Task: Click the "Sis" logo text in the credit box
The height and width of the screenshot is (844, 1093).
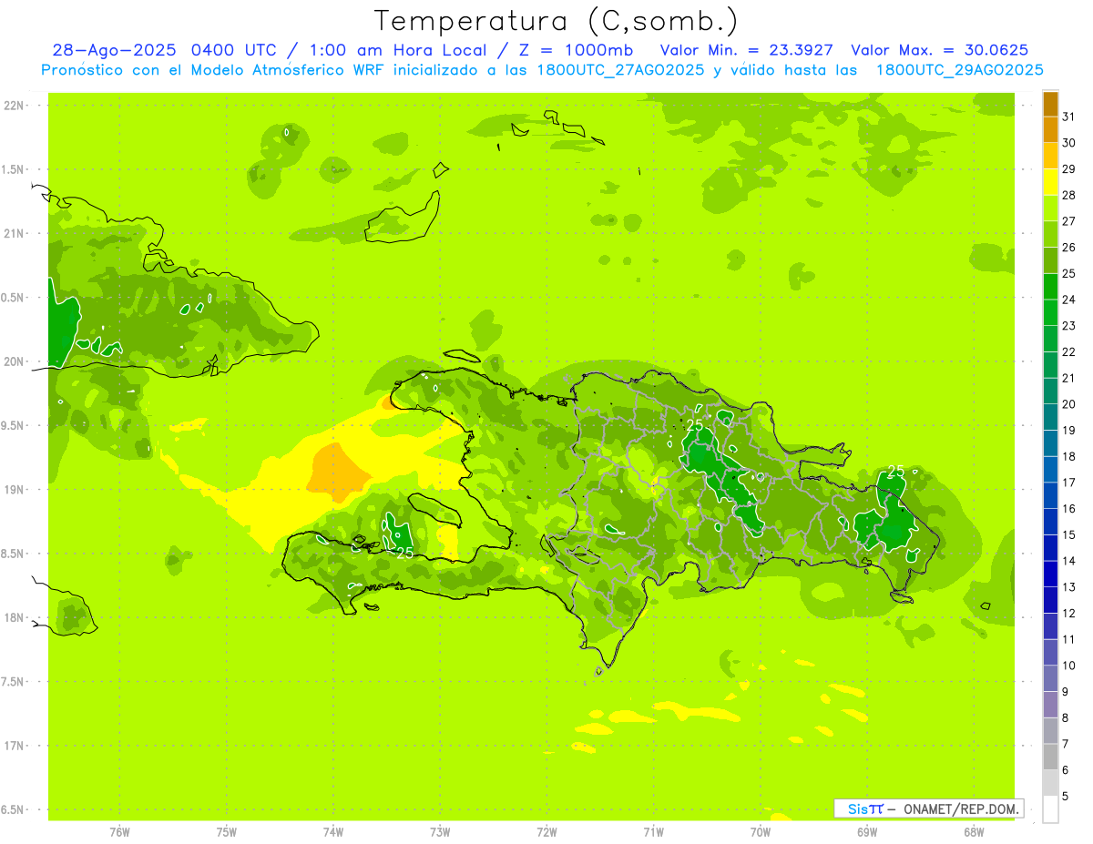Action: pos(857,808)
